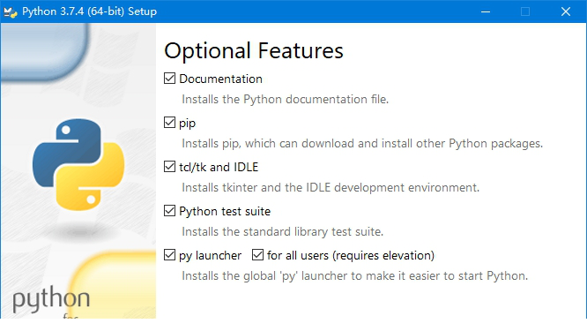Click the Python setup icon in title bar
This screenshot has width=587, height=331.
[11, 12]
